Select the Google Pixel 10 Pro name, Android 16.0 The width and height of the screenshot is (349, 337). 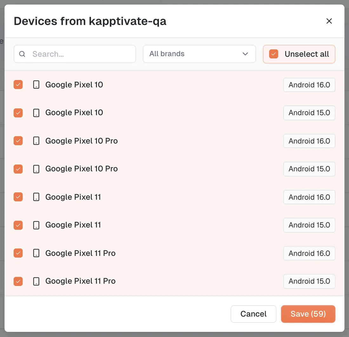click(82, 141)
